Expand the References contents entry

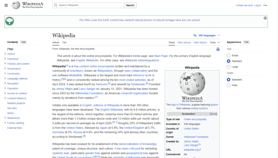pyautogui.click(x=5, y=118)
